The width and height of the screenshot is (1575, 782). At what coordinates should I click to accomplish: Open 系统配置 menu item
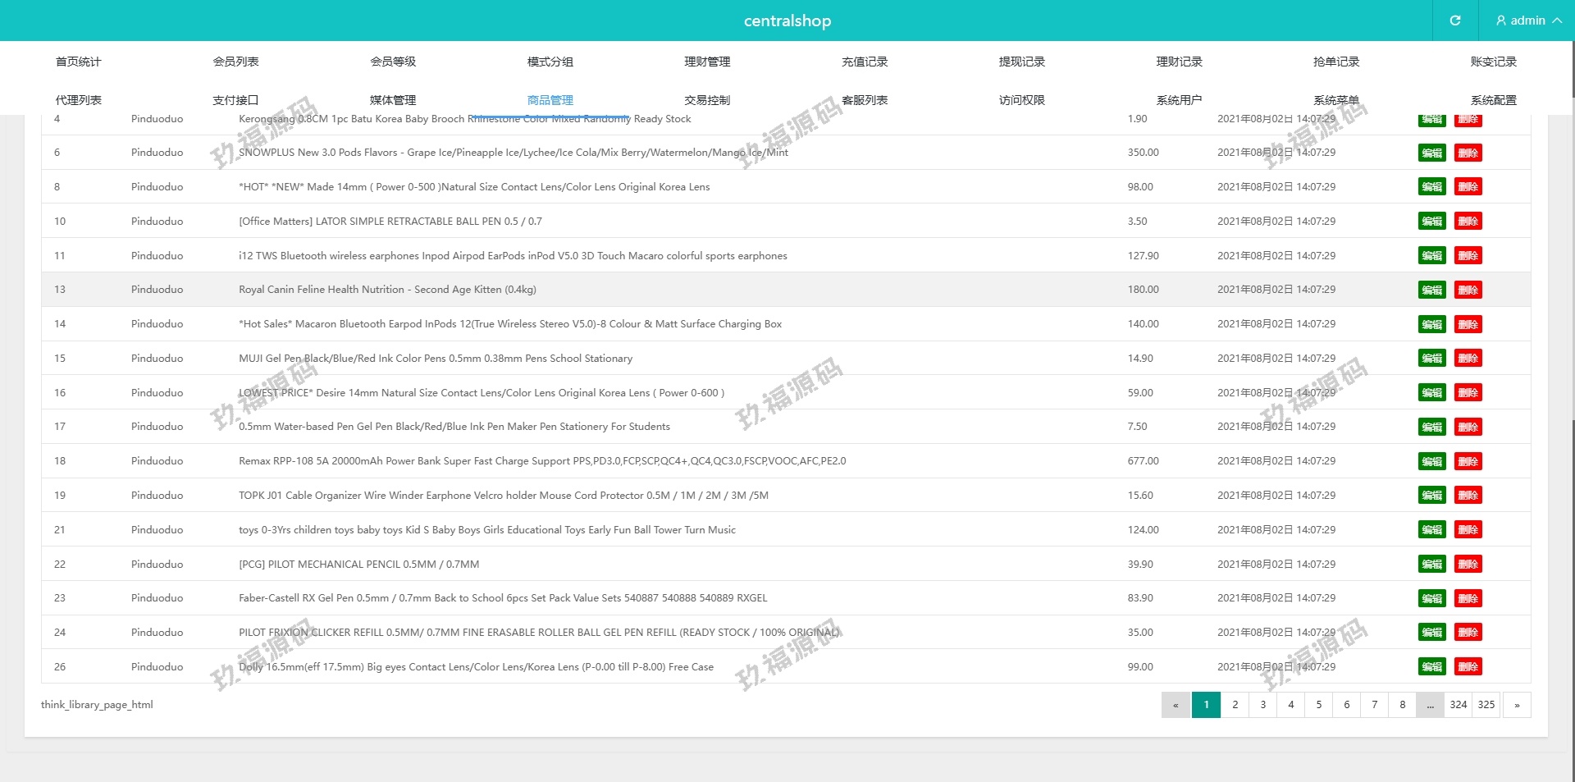1493,100
